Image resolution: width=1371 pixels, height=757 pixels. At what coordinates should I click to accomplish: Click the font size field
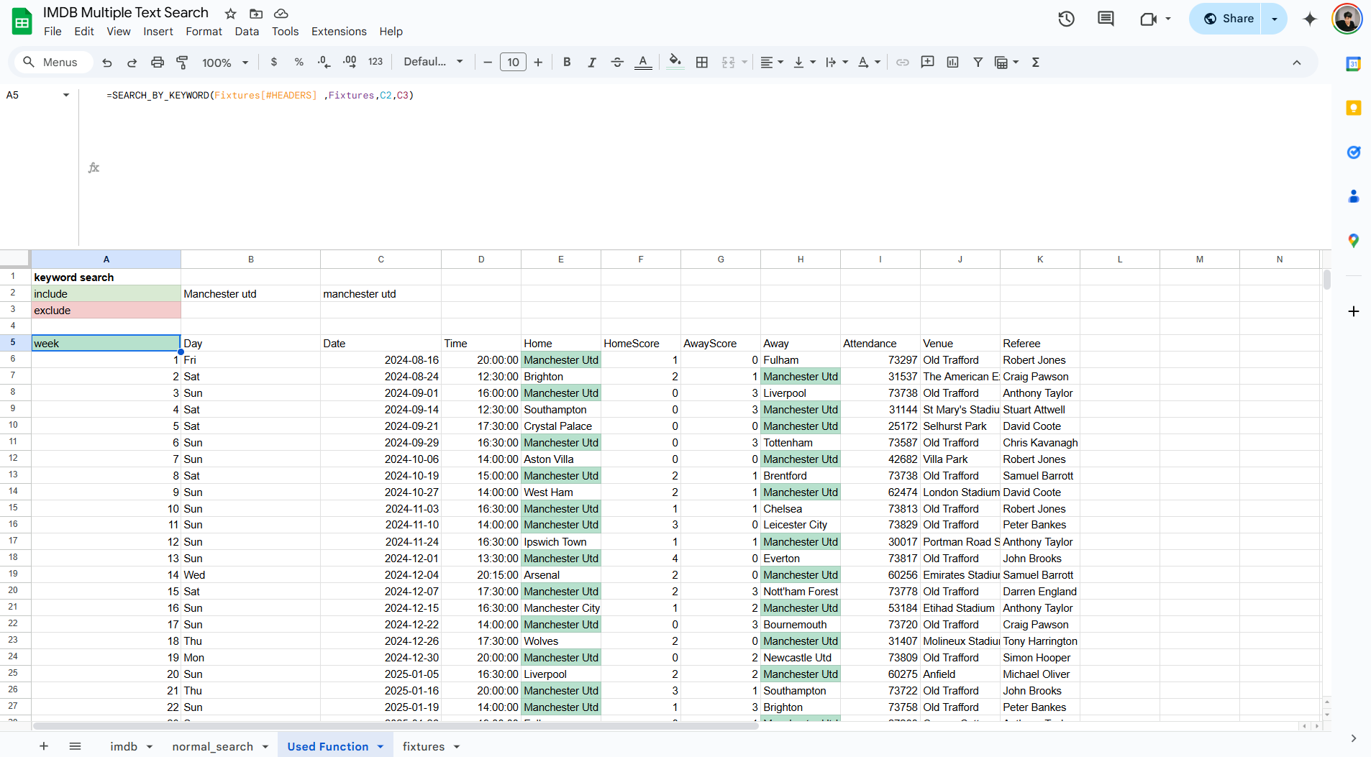click(x=513, y=63)
